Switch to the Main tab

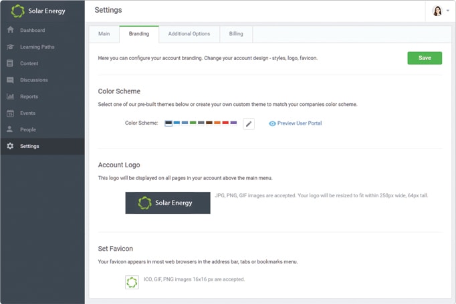click(x=104, y=34)
